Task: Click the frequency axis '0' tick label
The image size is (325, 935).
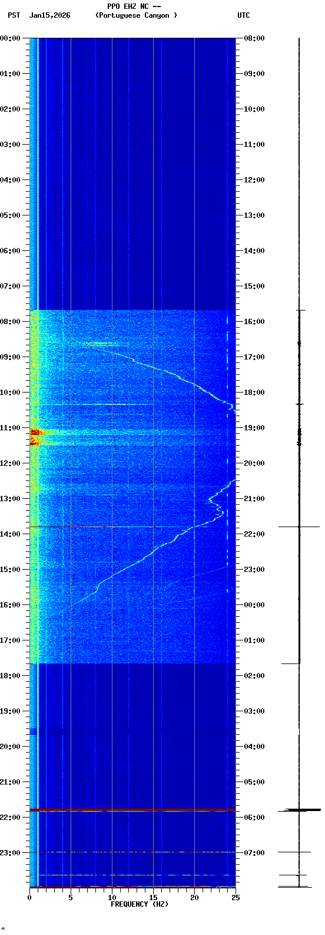Action: coord(29,898)
